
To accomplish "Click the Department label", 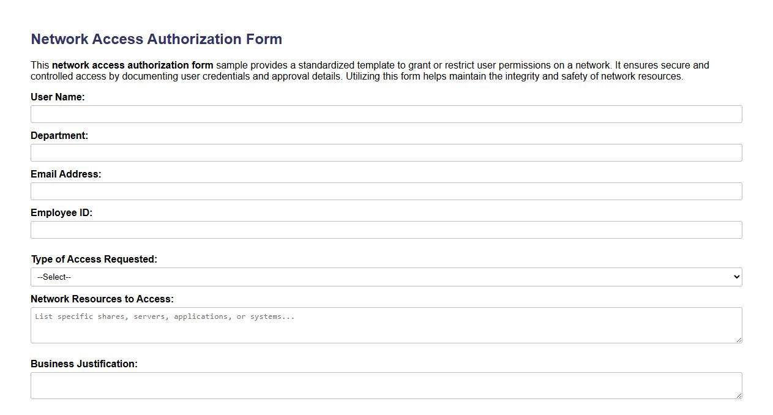I will (x=59, y=135).
